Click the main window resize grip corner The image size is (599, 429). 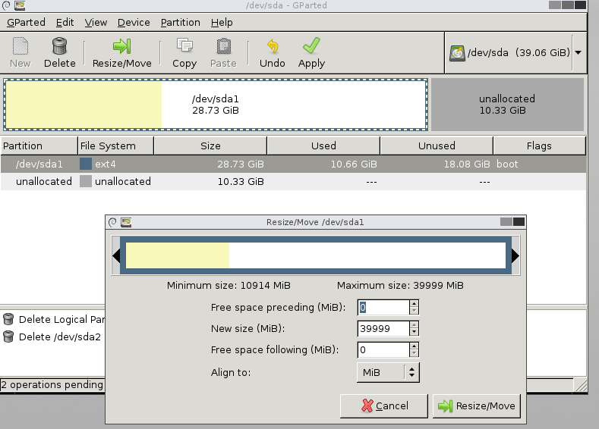coord(581,385)
